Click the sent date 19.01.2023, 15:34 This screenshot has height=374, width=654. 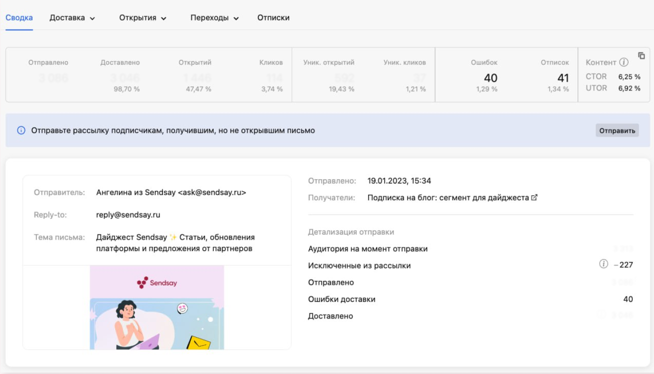point(399,181)
